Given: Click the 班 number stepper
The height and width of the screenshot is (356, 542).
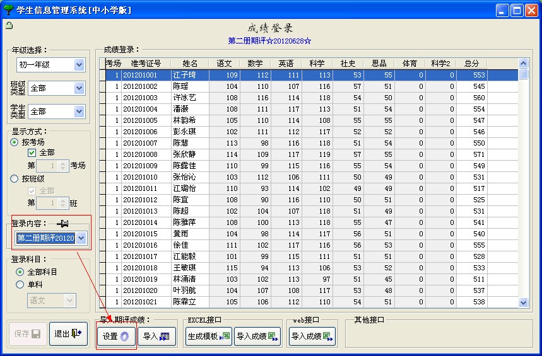Looking at the screenshot, I should (x=62, y=203).
